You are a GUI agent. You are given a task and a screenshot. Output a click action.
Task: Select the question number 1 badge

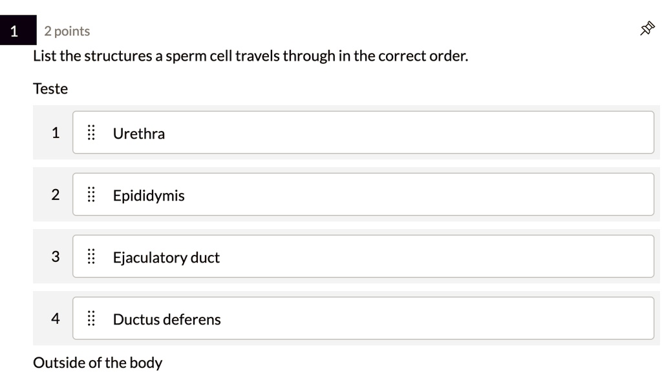14,29
